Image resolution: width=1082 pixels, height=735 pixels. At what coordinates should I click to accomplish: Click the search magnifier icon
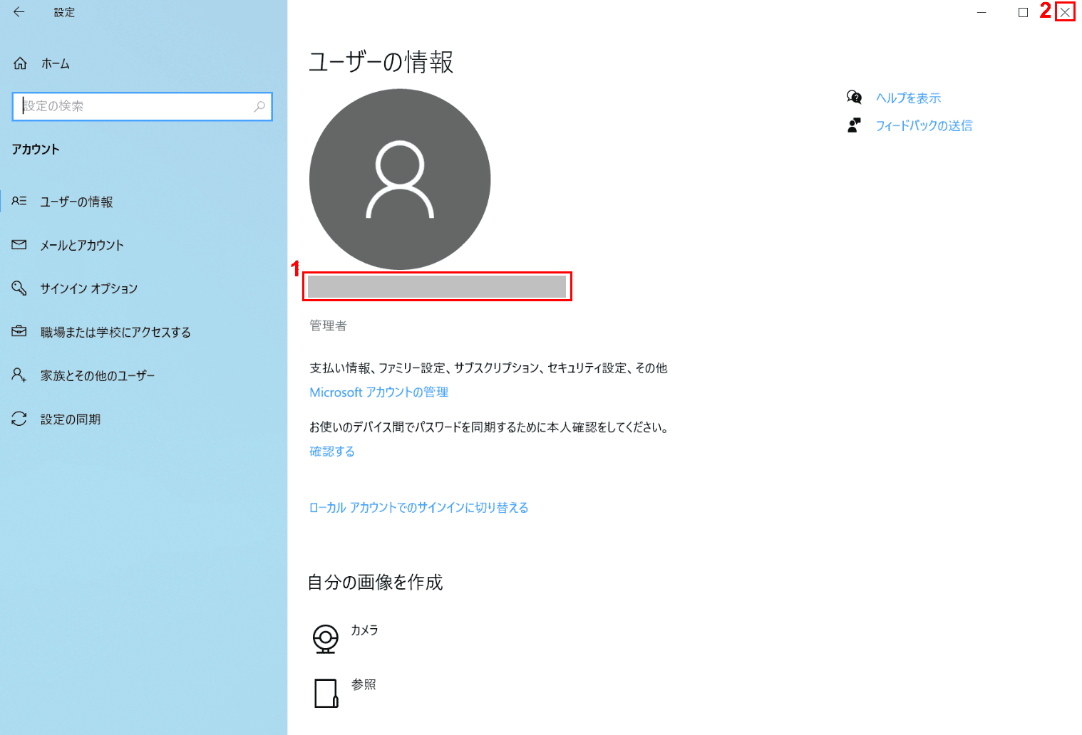click(259, 106)
